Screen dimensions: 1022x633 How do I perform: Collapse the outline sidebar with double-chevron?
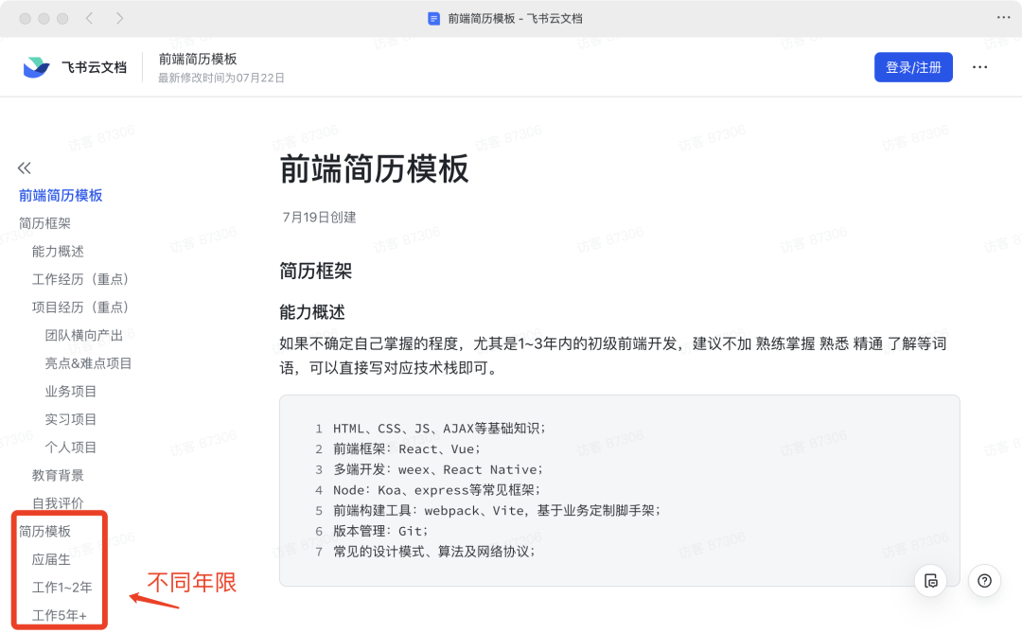coord(24,167)
